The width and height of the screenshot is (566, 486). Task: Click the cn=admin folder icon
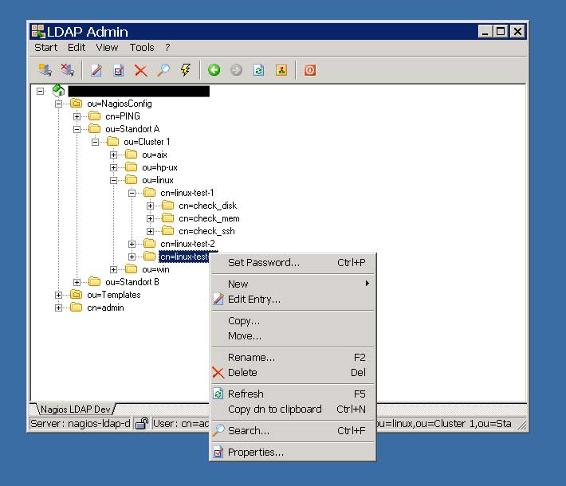click(x=77, y=308)
